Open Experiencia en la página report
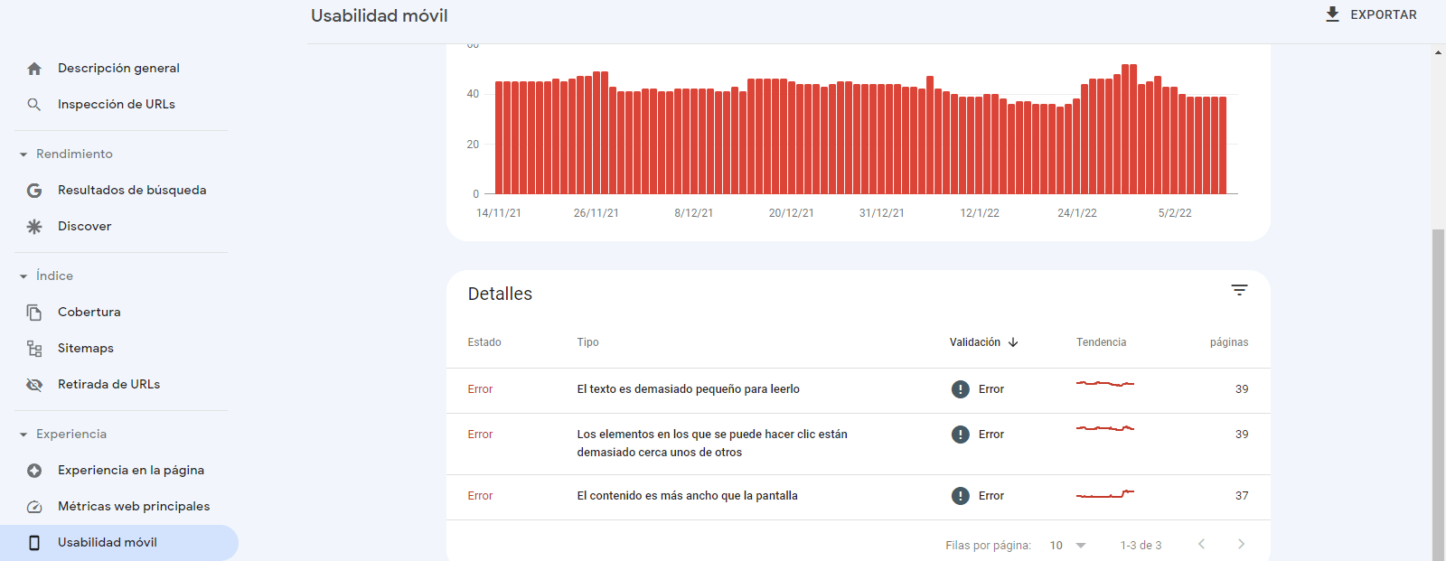Screen dimensions: 1446x561 tap(131, 471)
